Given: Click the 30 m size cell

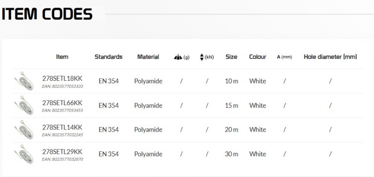Looking at the screenshot, I should (x=231, y=154).
